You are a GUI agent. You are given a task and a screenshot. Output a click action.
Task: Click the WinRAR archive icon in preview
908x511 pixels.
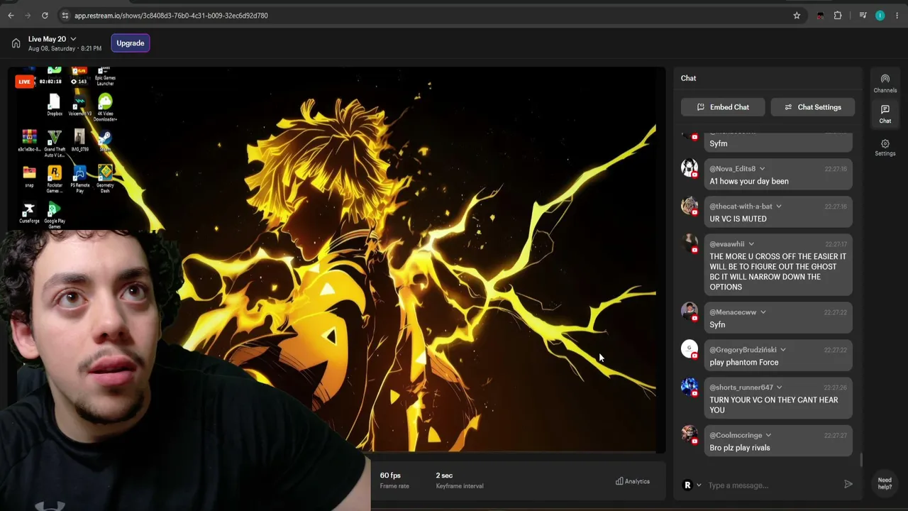coord(29,141)
